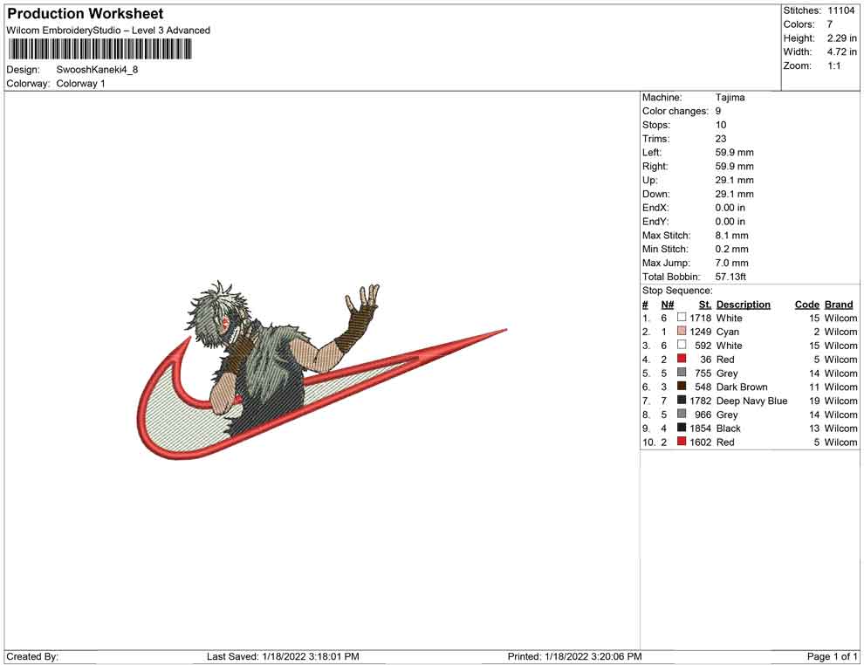Click the Width value 4.72 in
Screen dimensions: 864x665
[842, 51]
